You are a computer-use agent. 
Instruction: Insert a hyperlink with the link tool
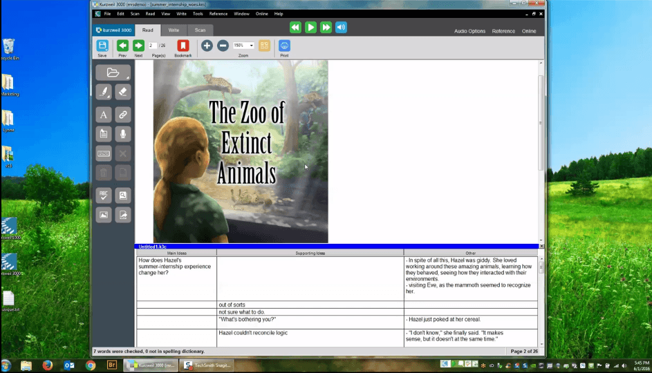point(122,115)
